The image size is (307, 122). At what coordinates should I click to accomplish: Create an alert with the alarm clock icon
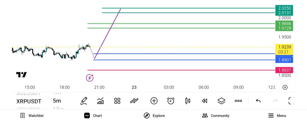pyautogui.click(x=171, y=101)
